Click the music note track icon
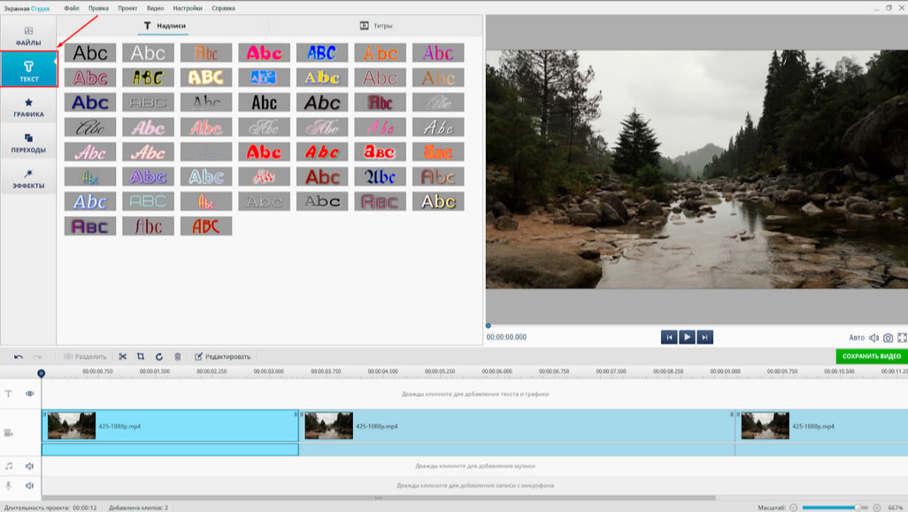 coord(9,466)
